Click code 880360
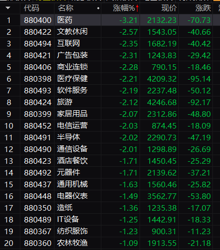The width and height of the screenshot is (220, 250). (x=38, y=243)
